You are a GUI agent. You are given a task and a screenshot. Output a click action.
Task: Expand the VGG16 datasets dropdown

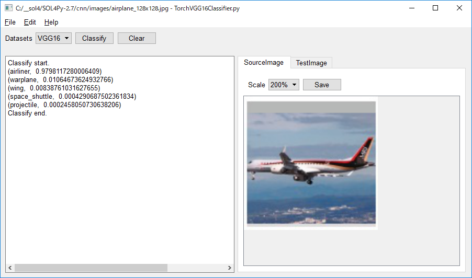53,38
